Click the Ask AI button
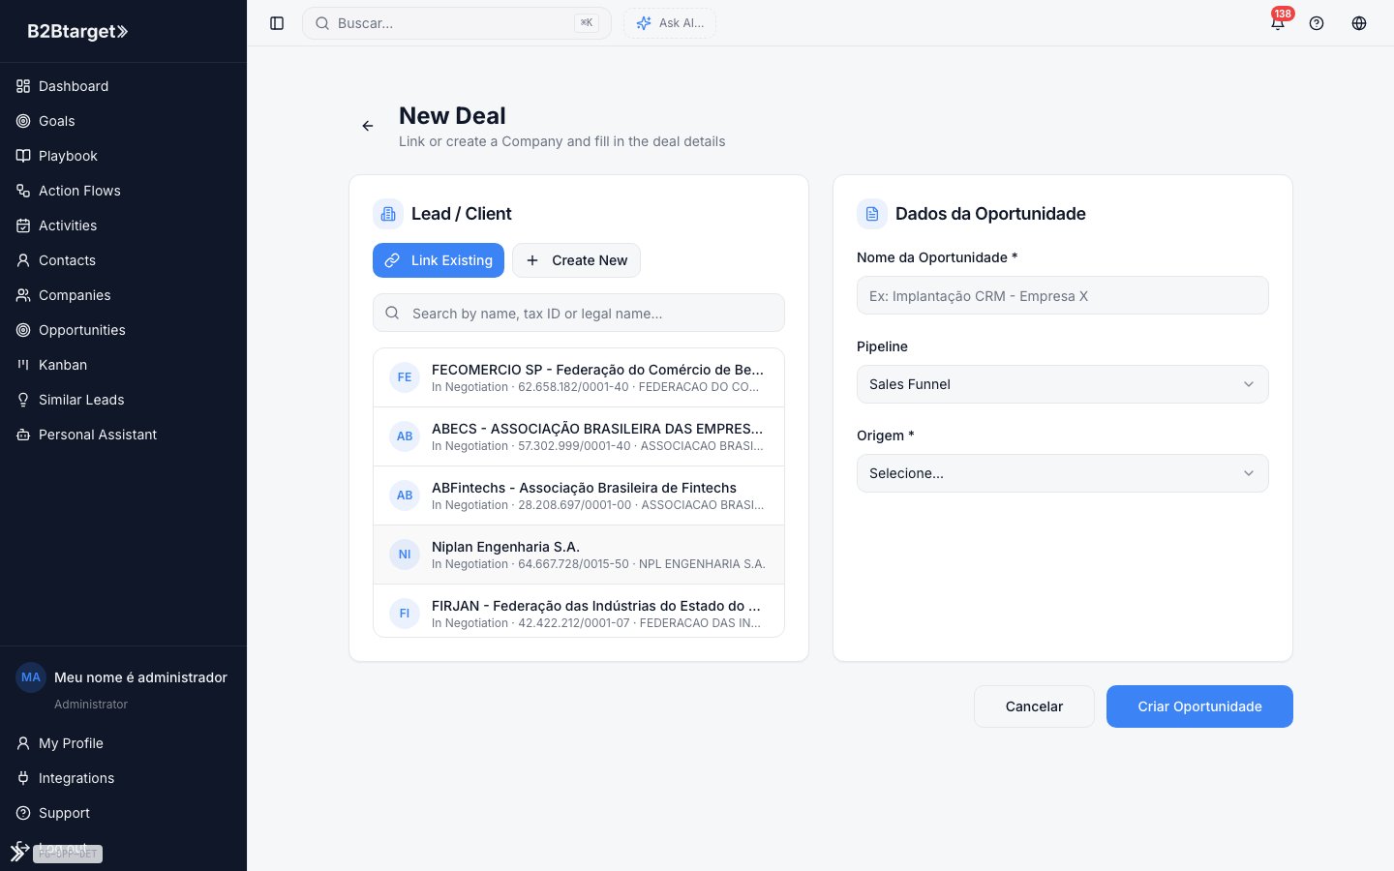 [670, 23]
